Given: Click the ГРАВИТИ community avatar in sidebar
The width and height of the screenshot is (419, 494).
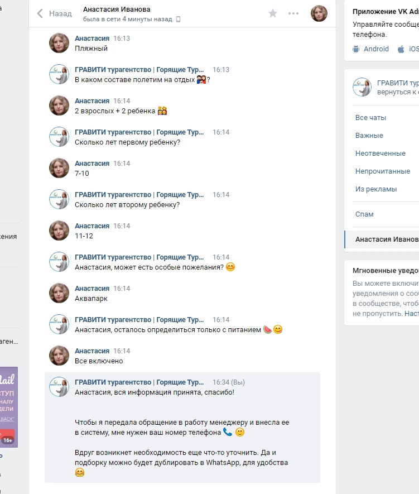Looking at the screenshot, I should 362,87.
